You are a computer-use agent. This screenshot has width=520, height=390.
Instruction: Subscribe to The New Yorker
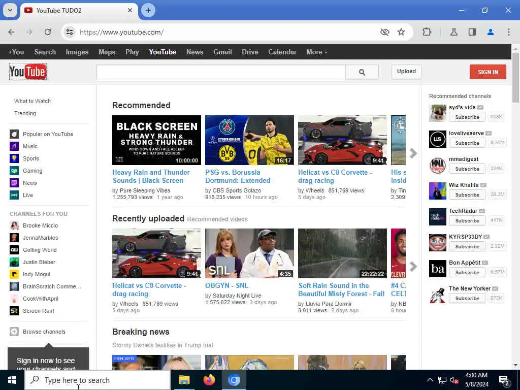coord(467,298)
